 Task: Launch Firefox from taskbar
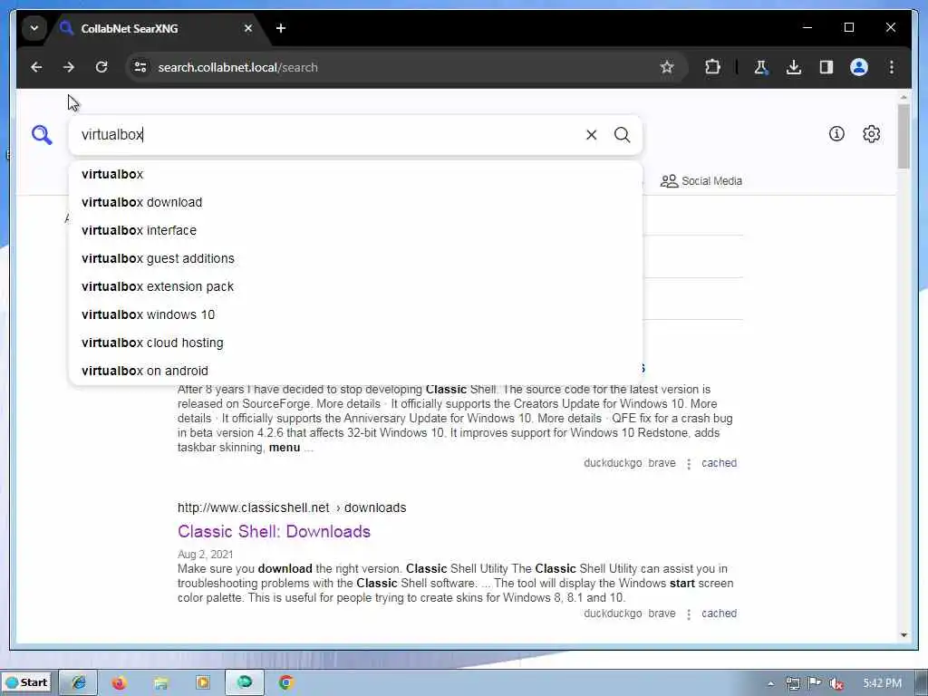pyautogui.click(x=119, y=682)
